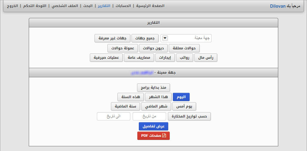Go to الحسابات in the top menu
This screenshot has height=151, width=307.
[x=123, y=6]
